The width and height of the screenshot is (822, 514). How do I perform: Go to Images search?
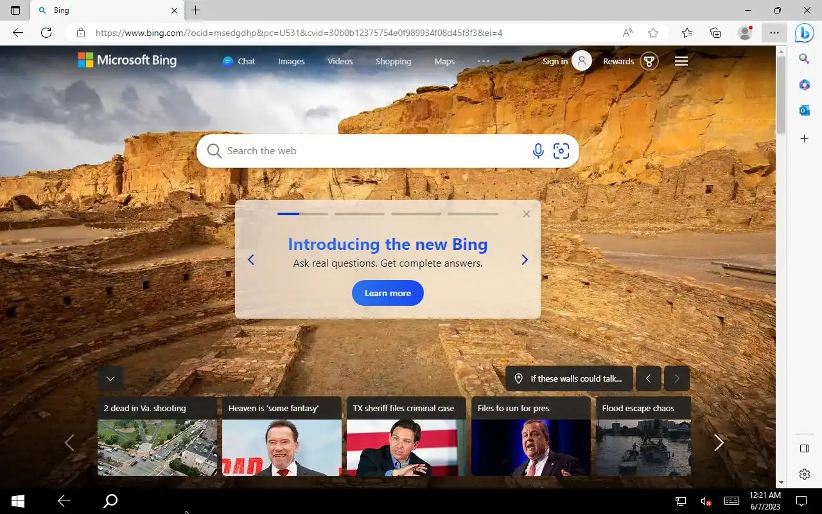(x=291, y=61)
